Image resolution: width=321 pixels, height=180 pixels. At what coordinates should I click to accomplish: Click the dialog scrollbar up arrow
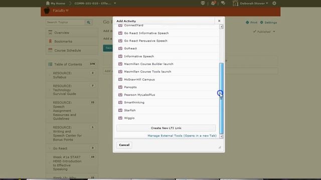[221, 26]
